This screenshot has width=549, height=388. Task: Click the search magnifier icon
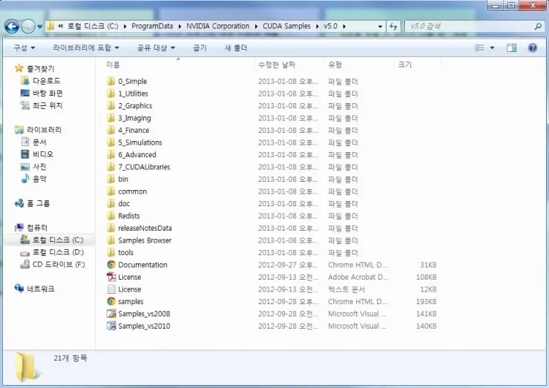538,26
